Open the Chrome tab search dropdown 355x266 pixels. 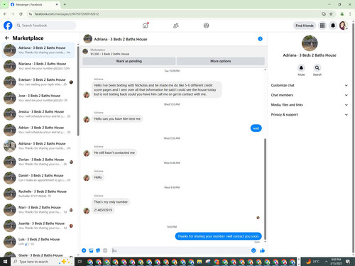tap(4, 4)
